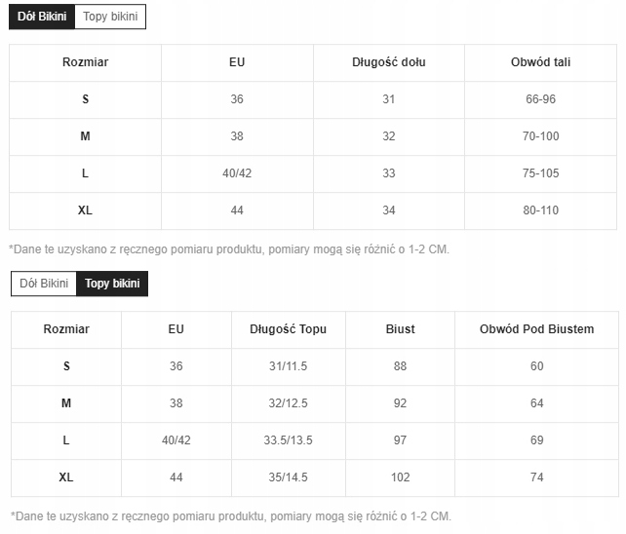
Task: Click the Obwód tali column header
Action: pos(540,62)
